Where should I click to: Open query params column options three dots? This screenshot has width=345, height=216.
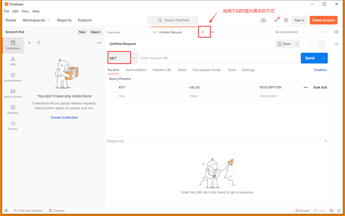pyautogui.click(x=306, y=87)
